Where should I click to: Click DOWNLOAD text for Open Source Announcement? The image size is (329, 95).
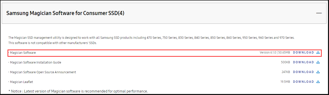303,72
